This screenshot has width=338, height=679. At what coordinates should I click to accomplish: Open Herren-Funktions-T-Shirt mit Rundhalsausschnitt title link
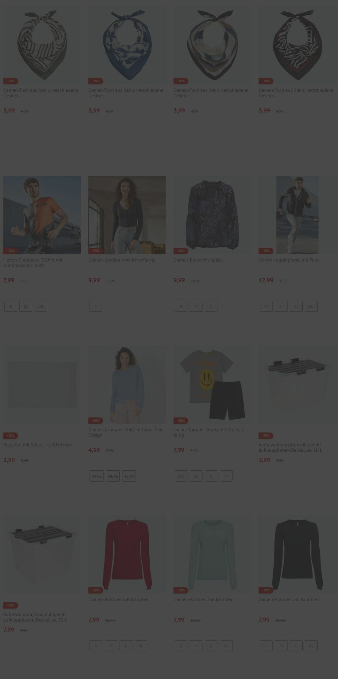33,263
